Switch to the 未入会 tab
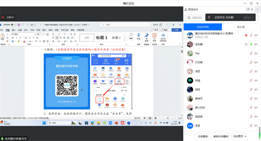 click(x=241, y=27)
